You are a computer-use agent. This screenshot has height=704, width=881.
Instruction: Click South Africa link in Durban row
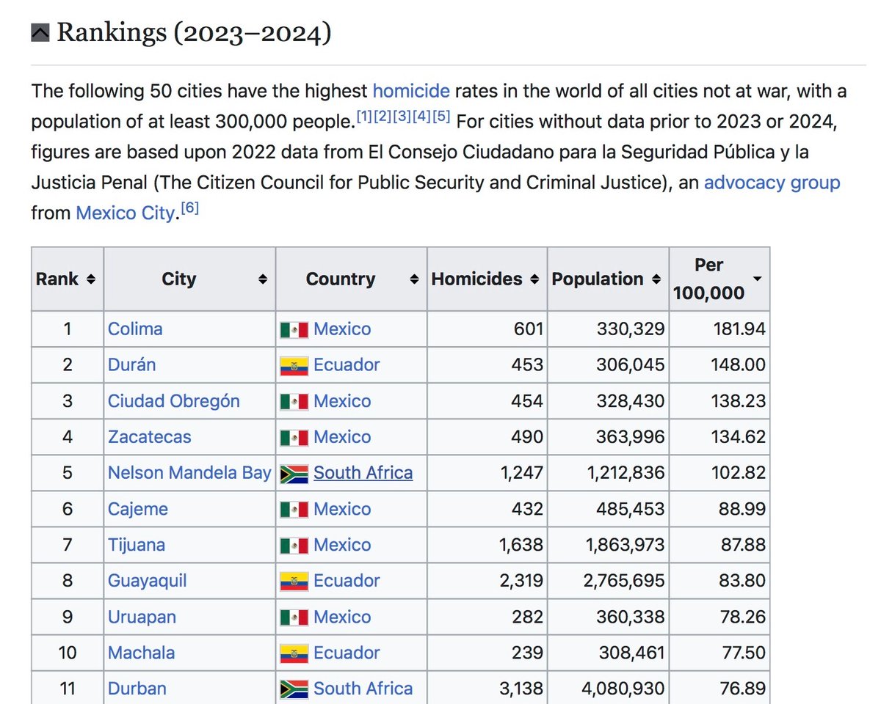[x=363, y=689]
